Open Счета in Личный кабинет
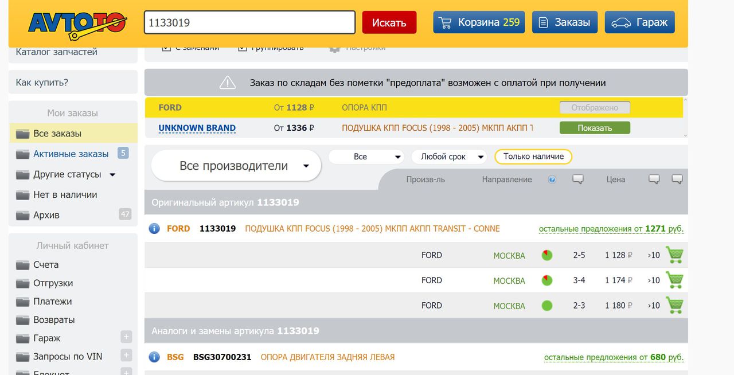734x375 pixels. point(46,264)
